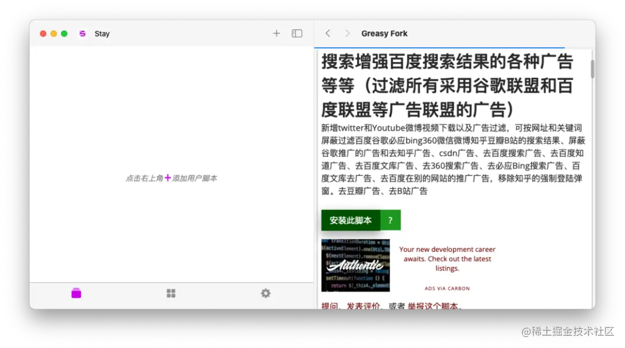
Task: Click the 提问 link
Action: tap(330, 306)
